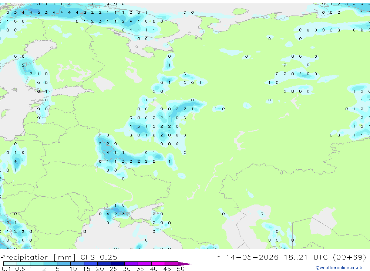Click the "GFS 0.25" model label
The width and height of the screenshot is (370, 271).
tap(99, 257)
